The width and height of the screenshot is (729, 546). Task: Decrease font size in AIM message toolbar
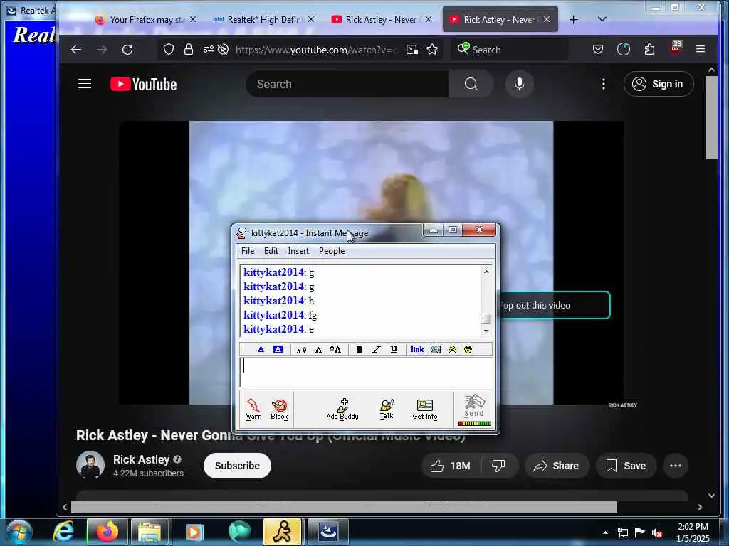(x=301, y=350)
